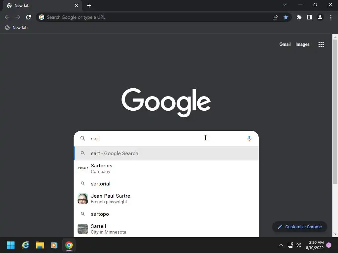The image size is (338, 253).
Task: Open the Windows Start menu
Action: click(11, 245)
